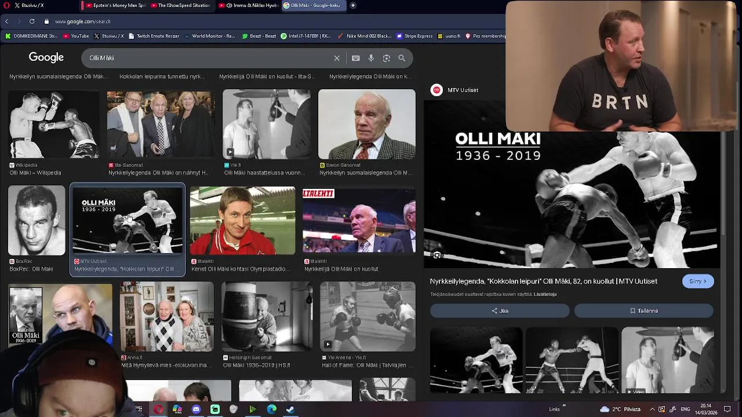Image resolution: width=742 pixels, height=417 pixels.
Task: Switch the ENG input language
Action: pyautogui.click(x=685, y=409)
